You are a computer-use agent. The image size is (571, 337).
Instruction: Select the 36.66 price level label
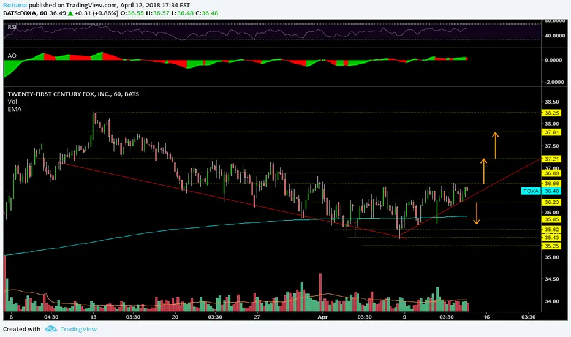551,183
